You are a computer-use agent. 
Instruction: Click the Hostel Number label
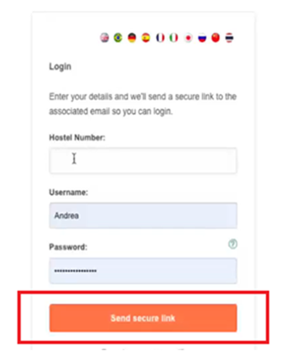pos(77,137)
